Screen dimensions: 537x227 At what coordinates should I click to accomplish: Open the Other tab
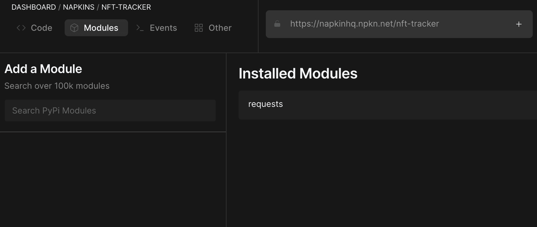pyautogui.click(x=213, y=28)
